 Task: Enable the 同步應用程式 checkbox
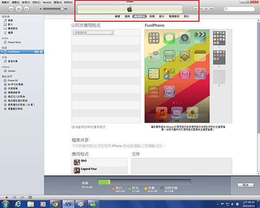73,25
